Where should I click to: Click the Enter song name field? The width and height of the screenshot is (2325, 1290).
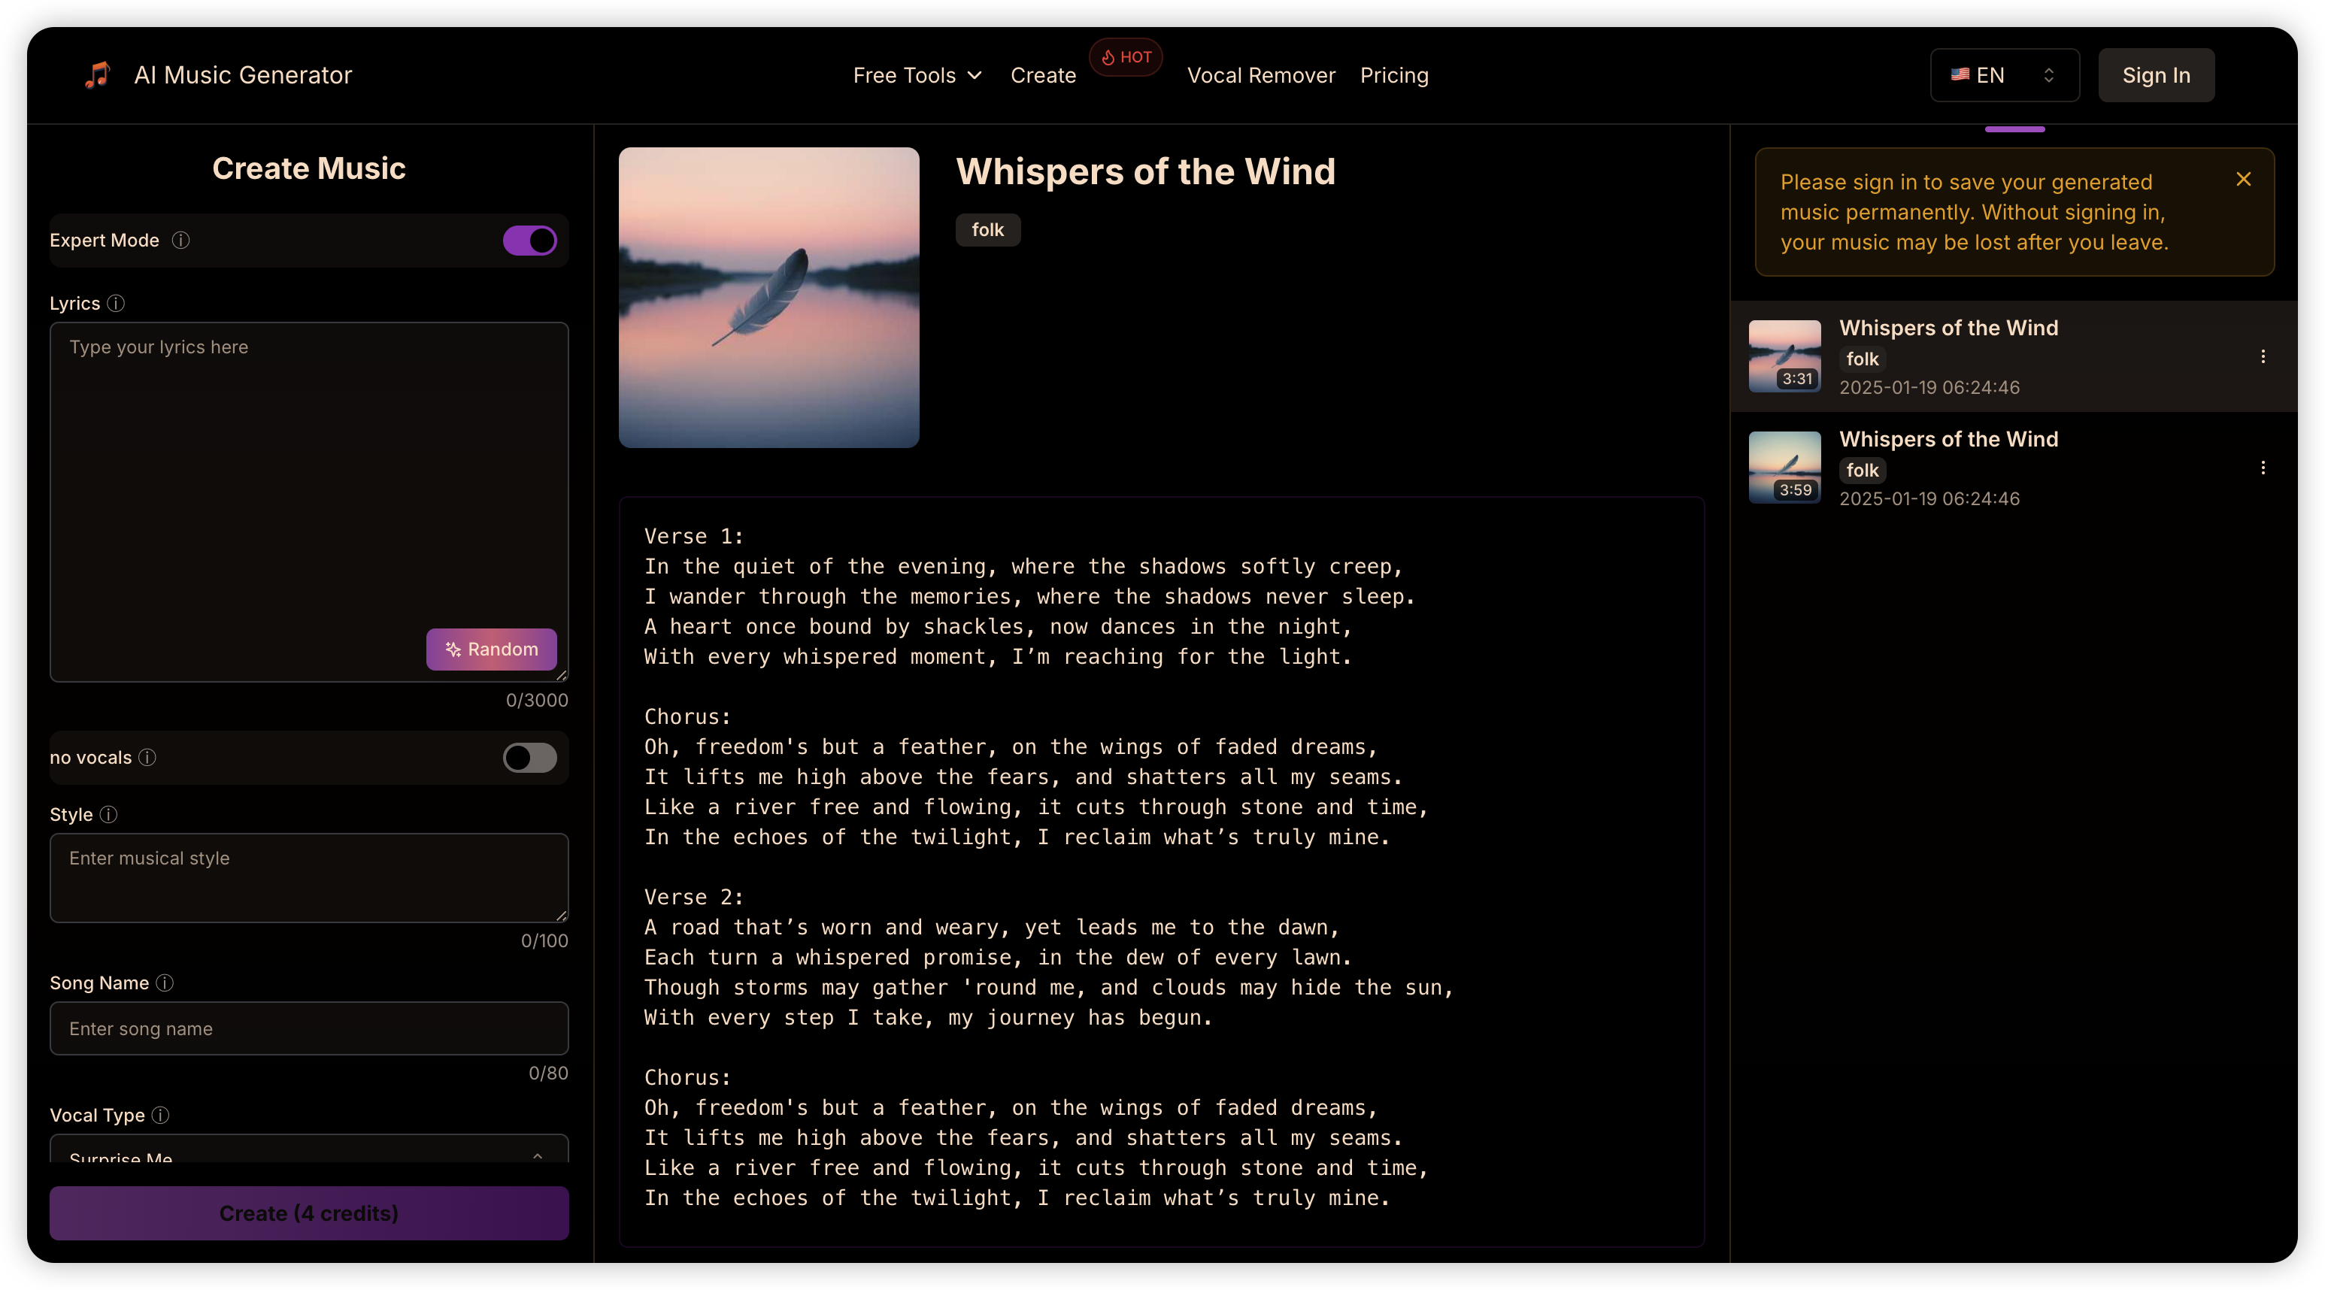click(309, 1028)
